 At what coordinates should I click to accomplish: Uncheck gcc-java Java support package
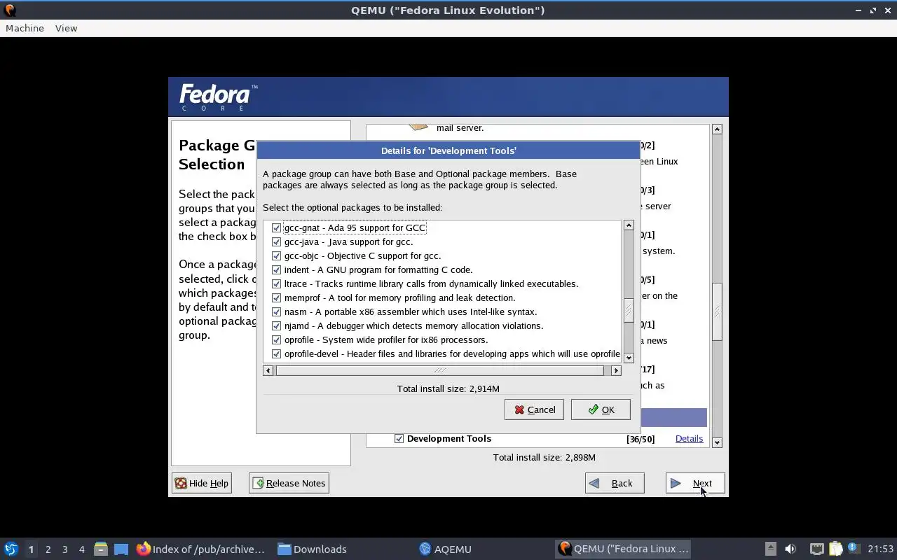(x=276, y=241)
